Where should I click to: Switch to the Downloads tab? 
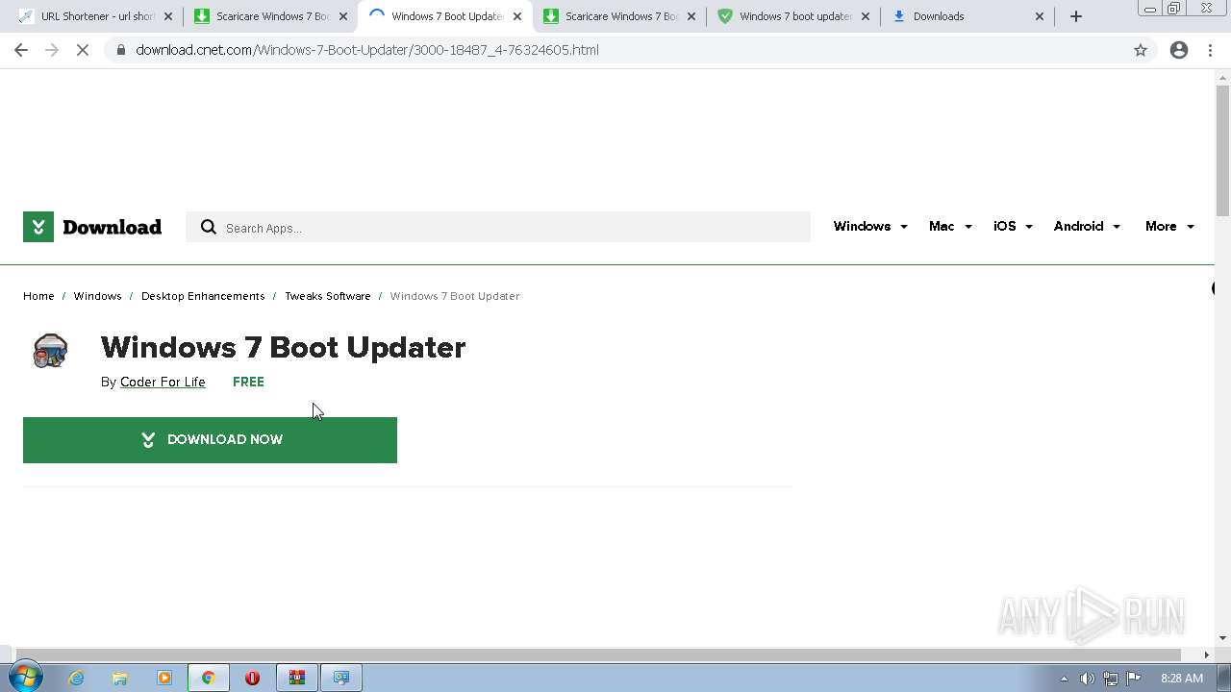pos(967,16)
